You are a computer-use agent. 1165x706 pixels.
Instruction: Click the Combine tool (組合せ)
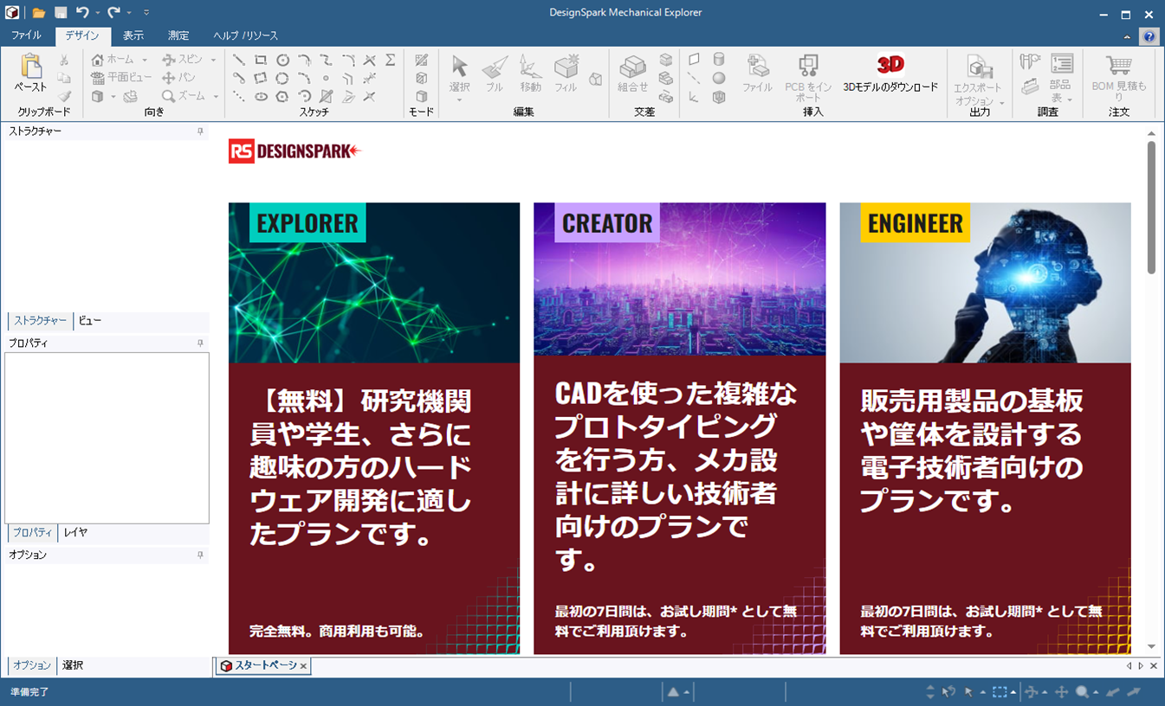[633, 73]
